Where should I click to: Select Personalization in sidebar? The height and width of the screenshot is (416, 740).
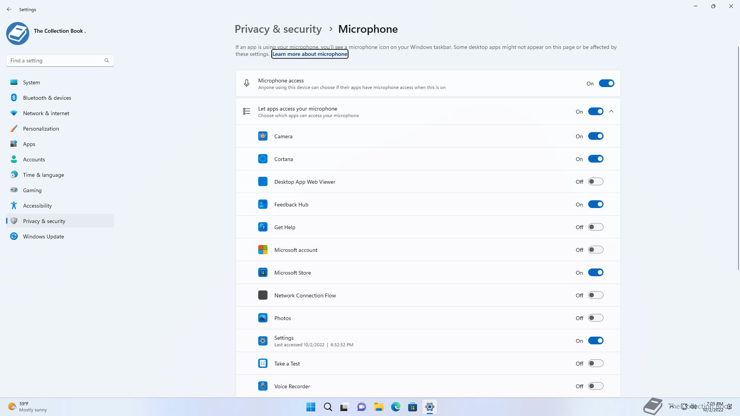pyautogui.click(x=60, y=129)
